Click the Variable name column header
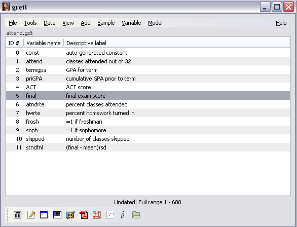This screenshot has height=227, width=297. (44, 43)
